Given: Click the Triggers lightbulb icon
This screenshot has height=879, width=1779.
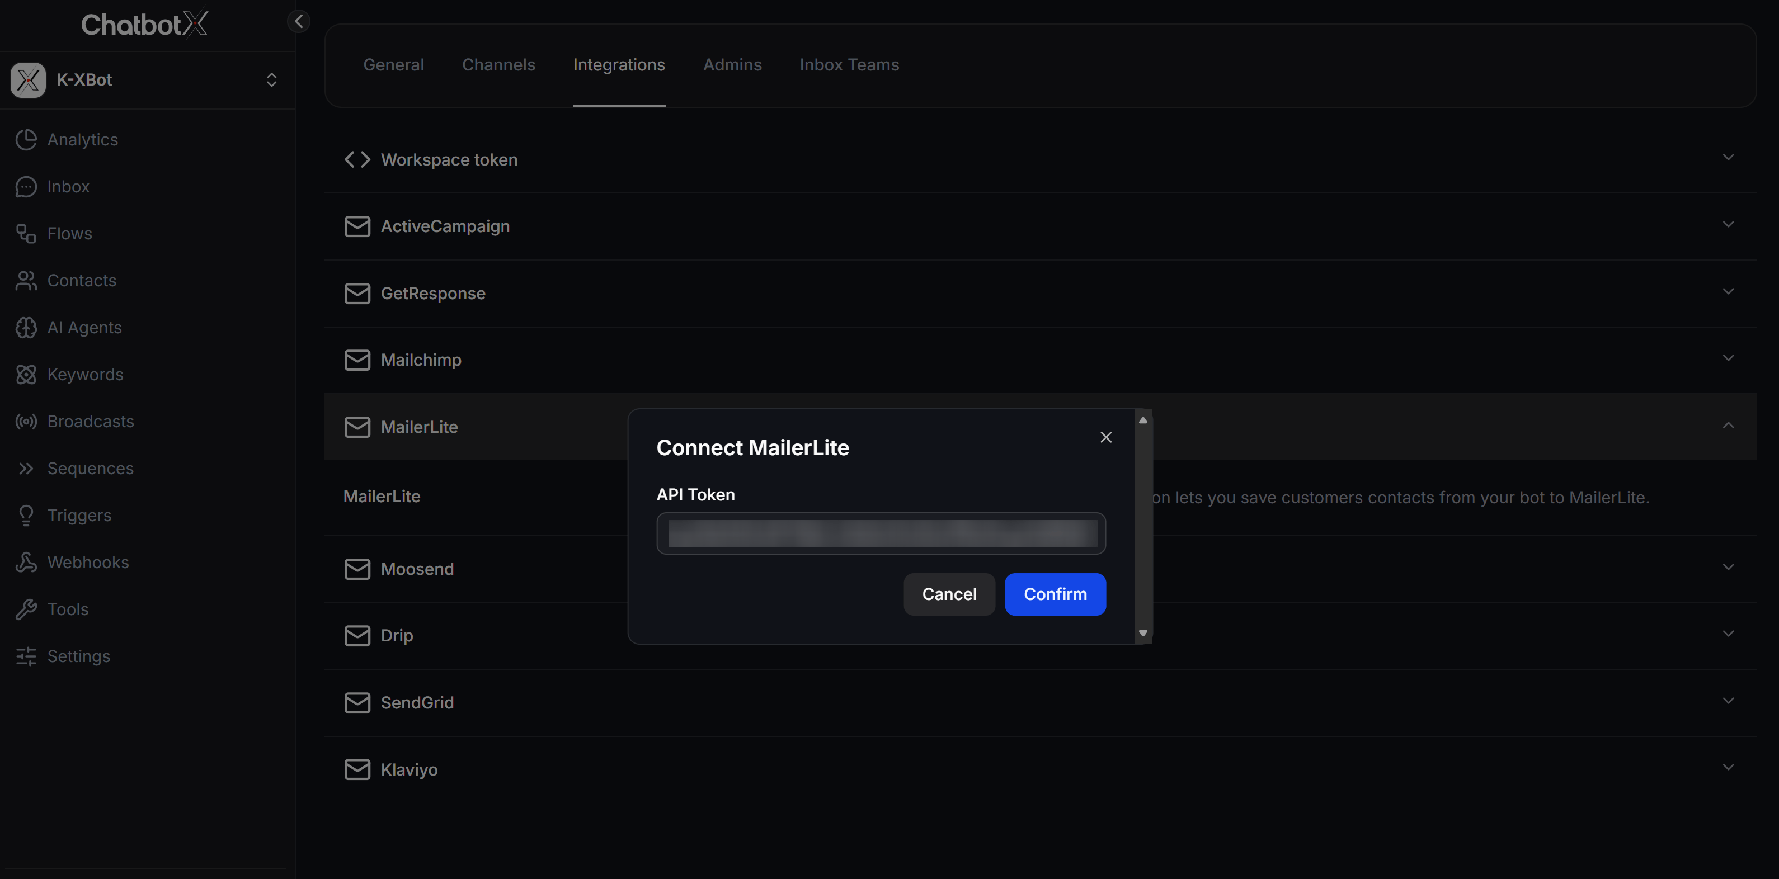Looking at the screenshot, I should click(26, 515).
